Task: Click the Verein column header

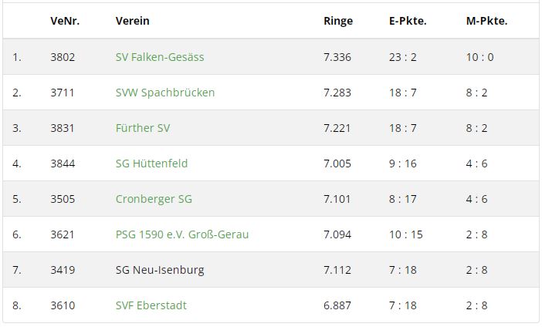Action: (x=133, y=21)
